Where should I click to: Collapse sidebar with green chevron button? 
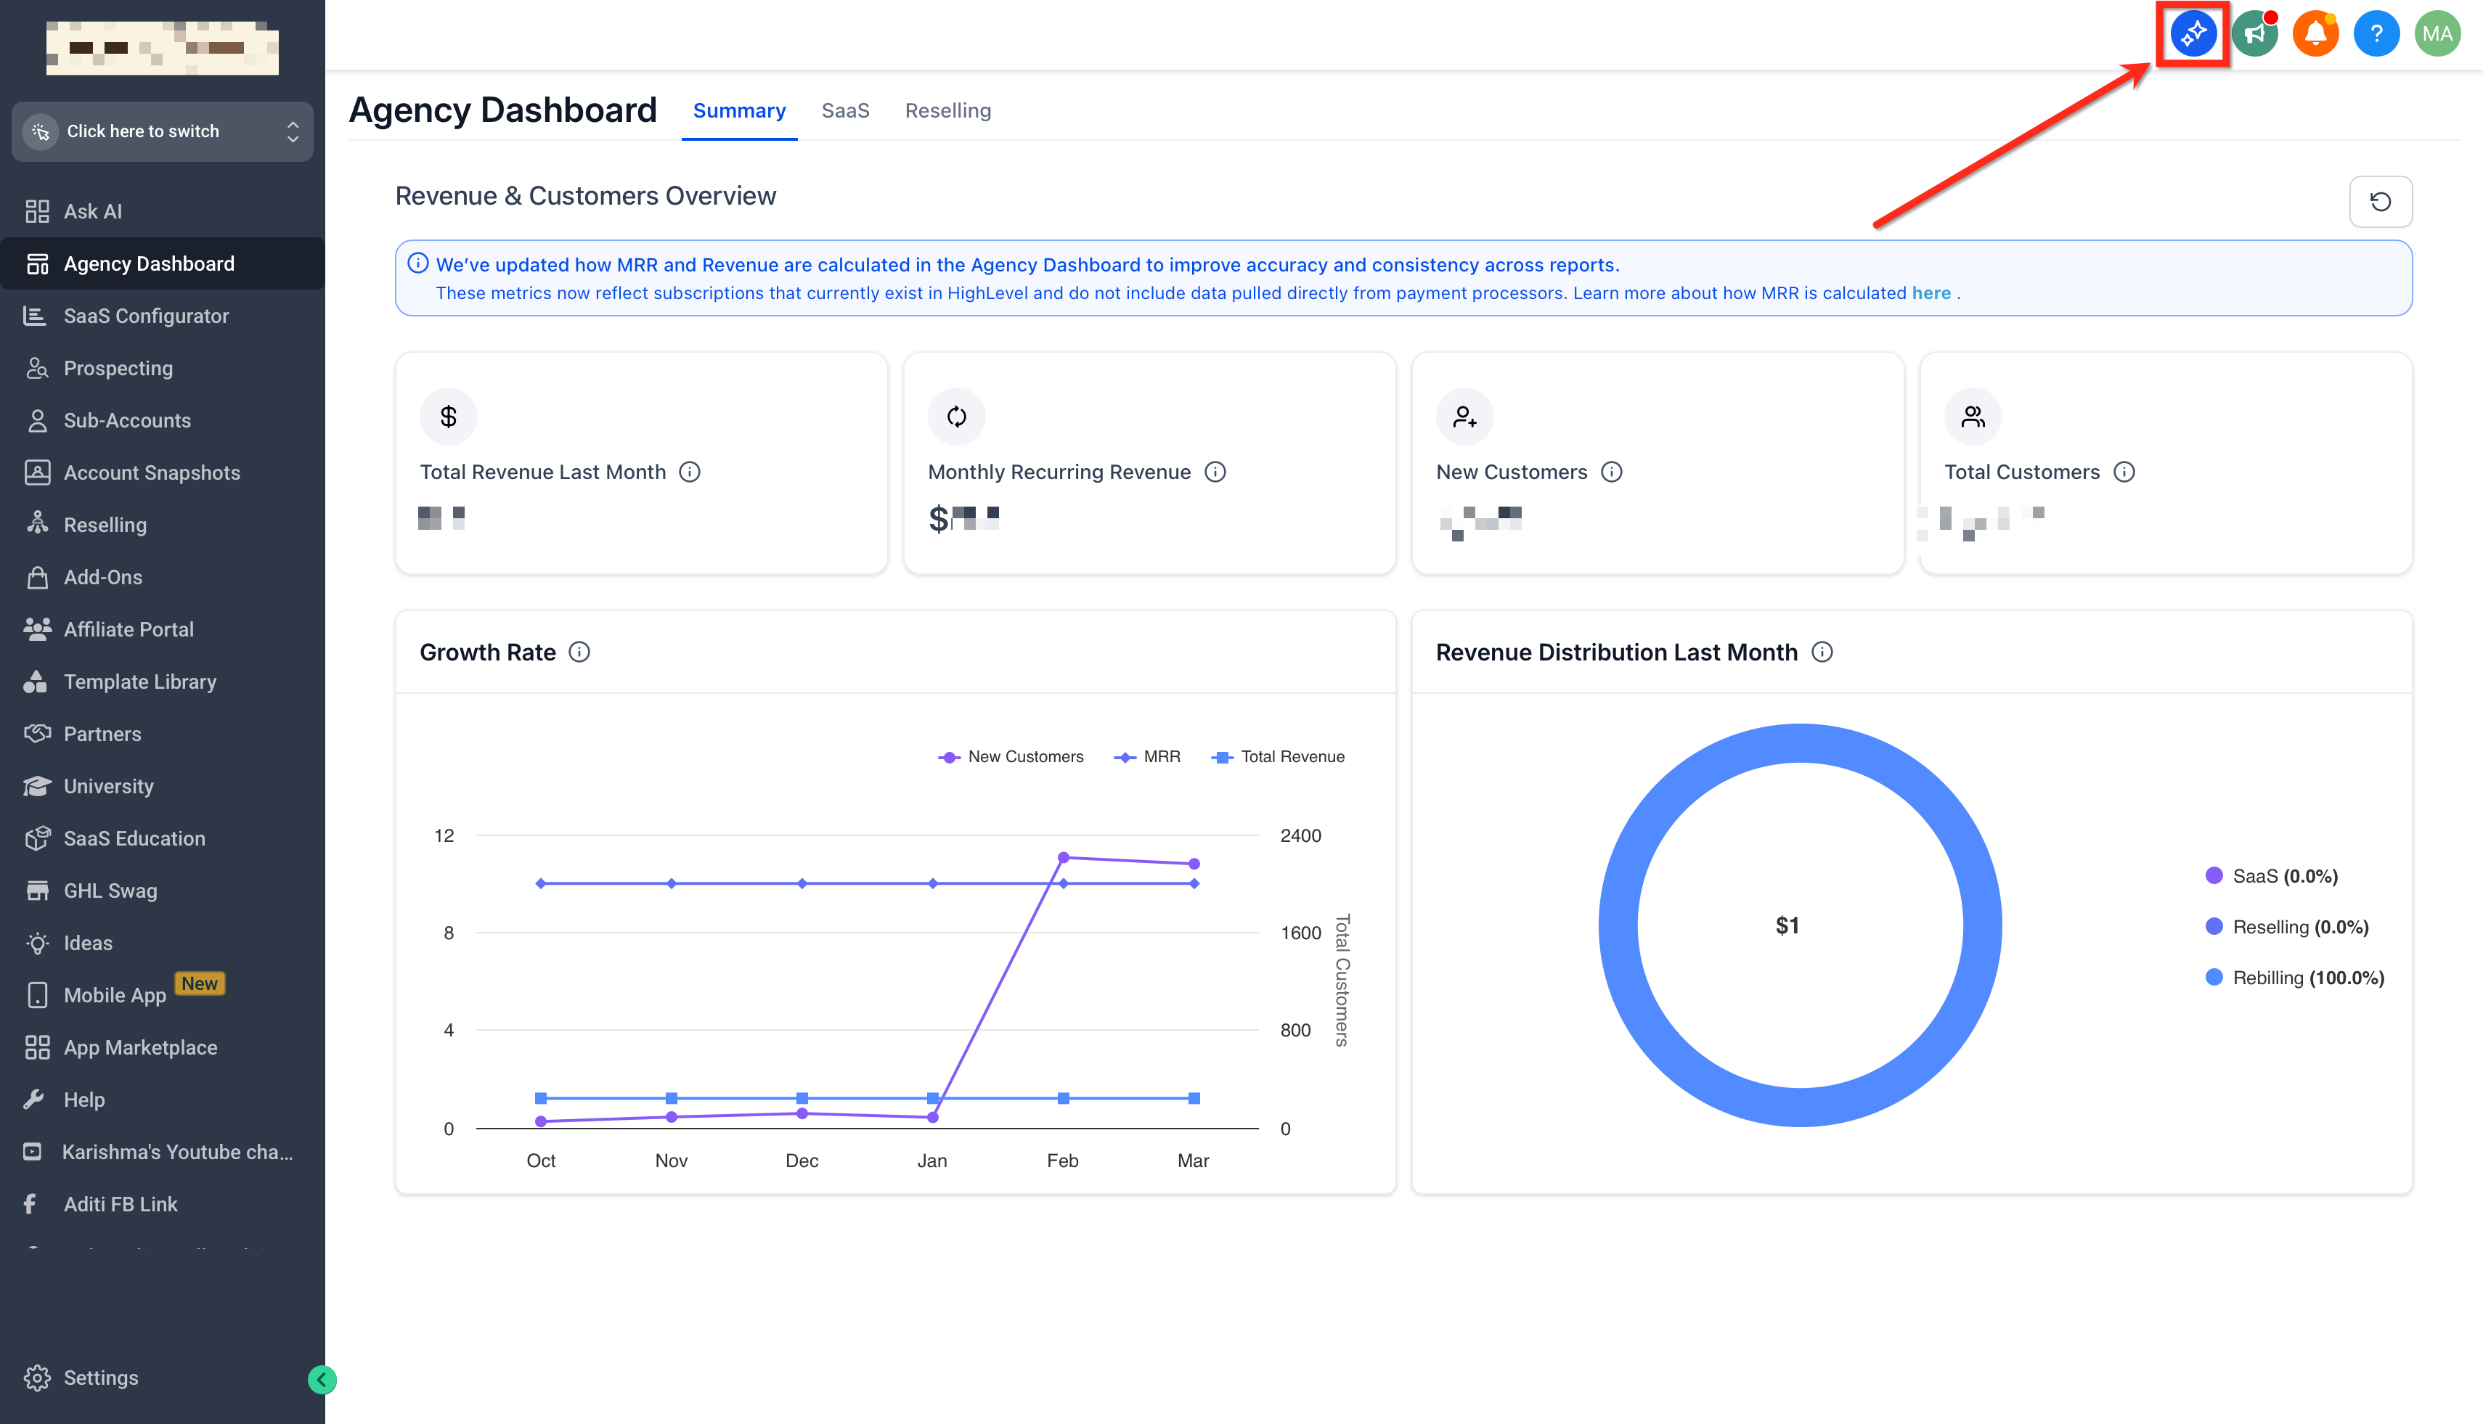322,1379
